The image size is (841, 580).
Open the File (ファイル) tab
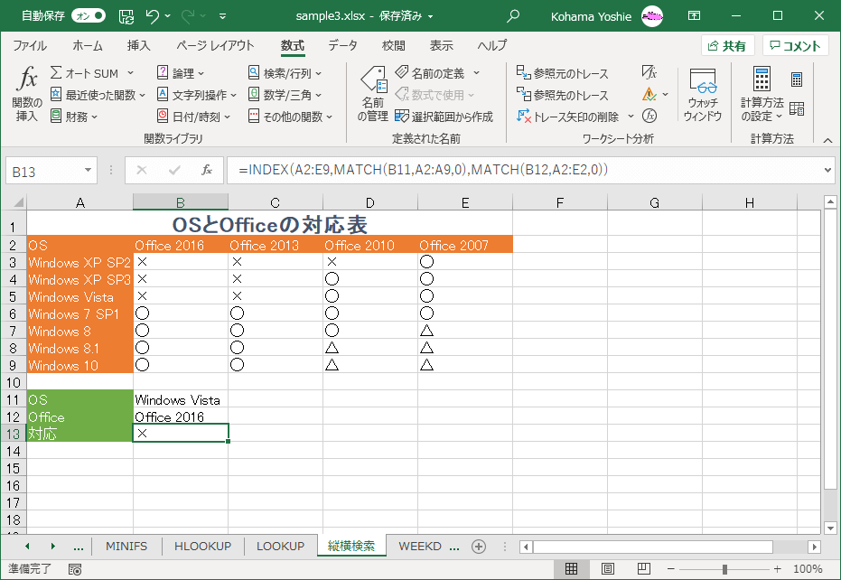(30, 45)
